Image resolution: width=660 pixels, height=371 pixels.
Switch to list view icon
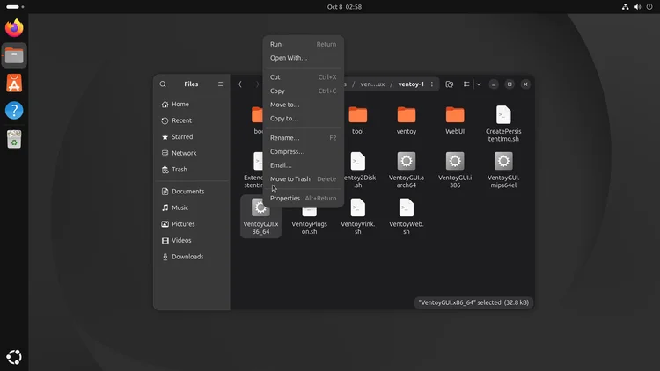click(466, 84)
